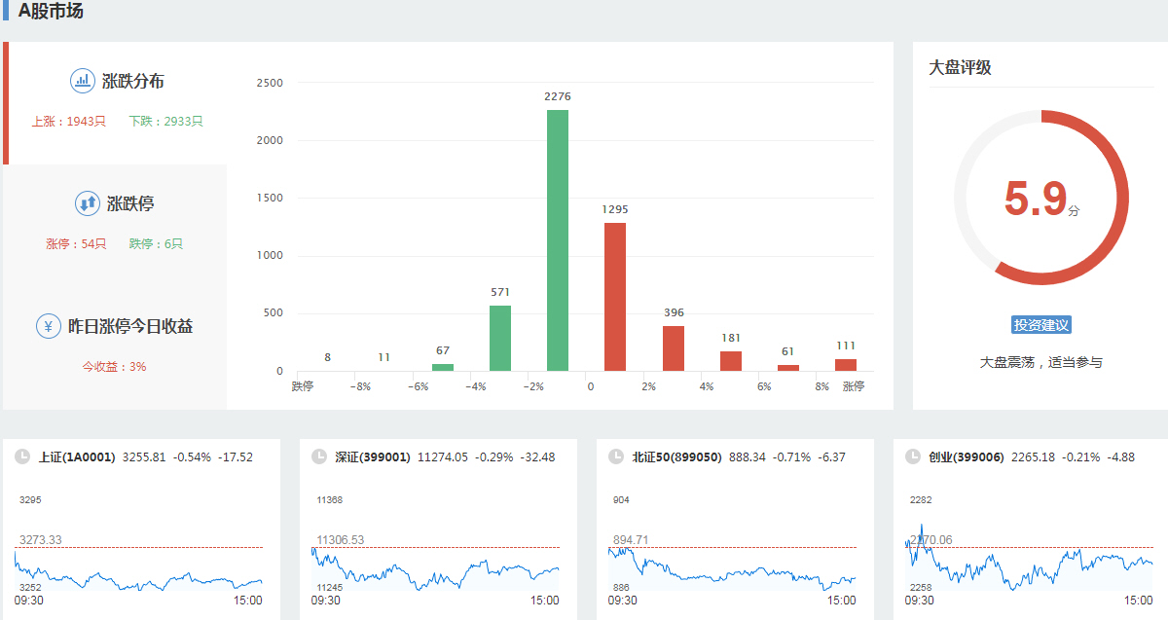Click the 上证 intraday line chart
The width and height of the screenshot is (1168, 620).
pyautogui.click(x=138, y=569)
